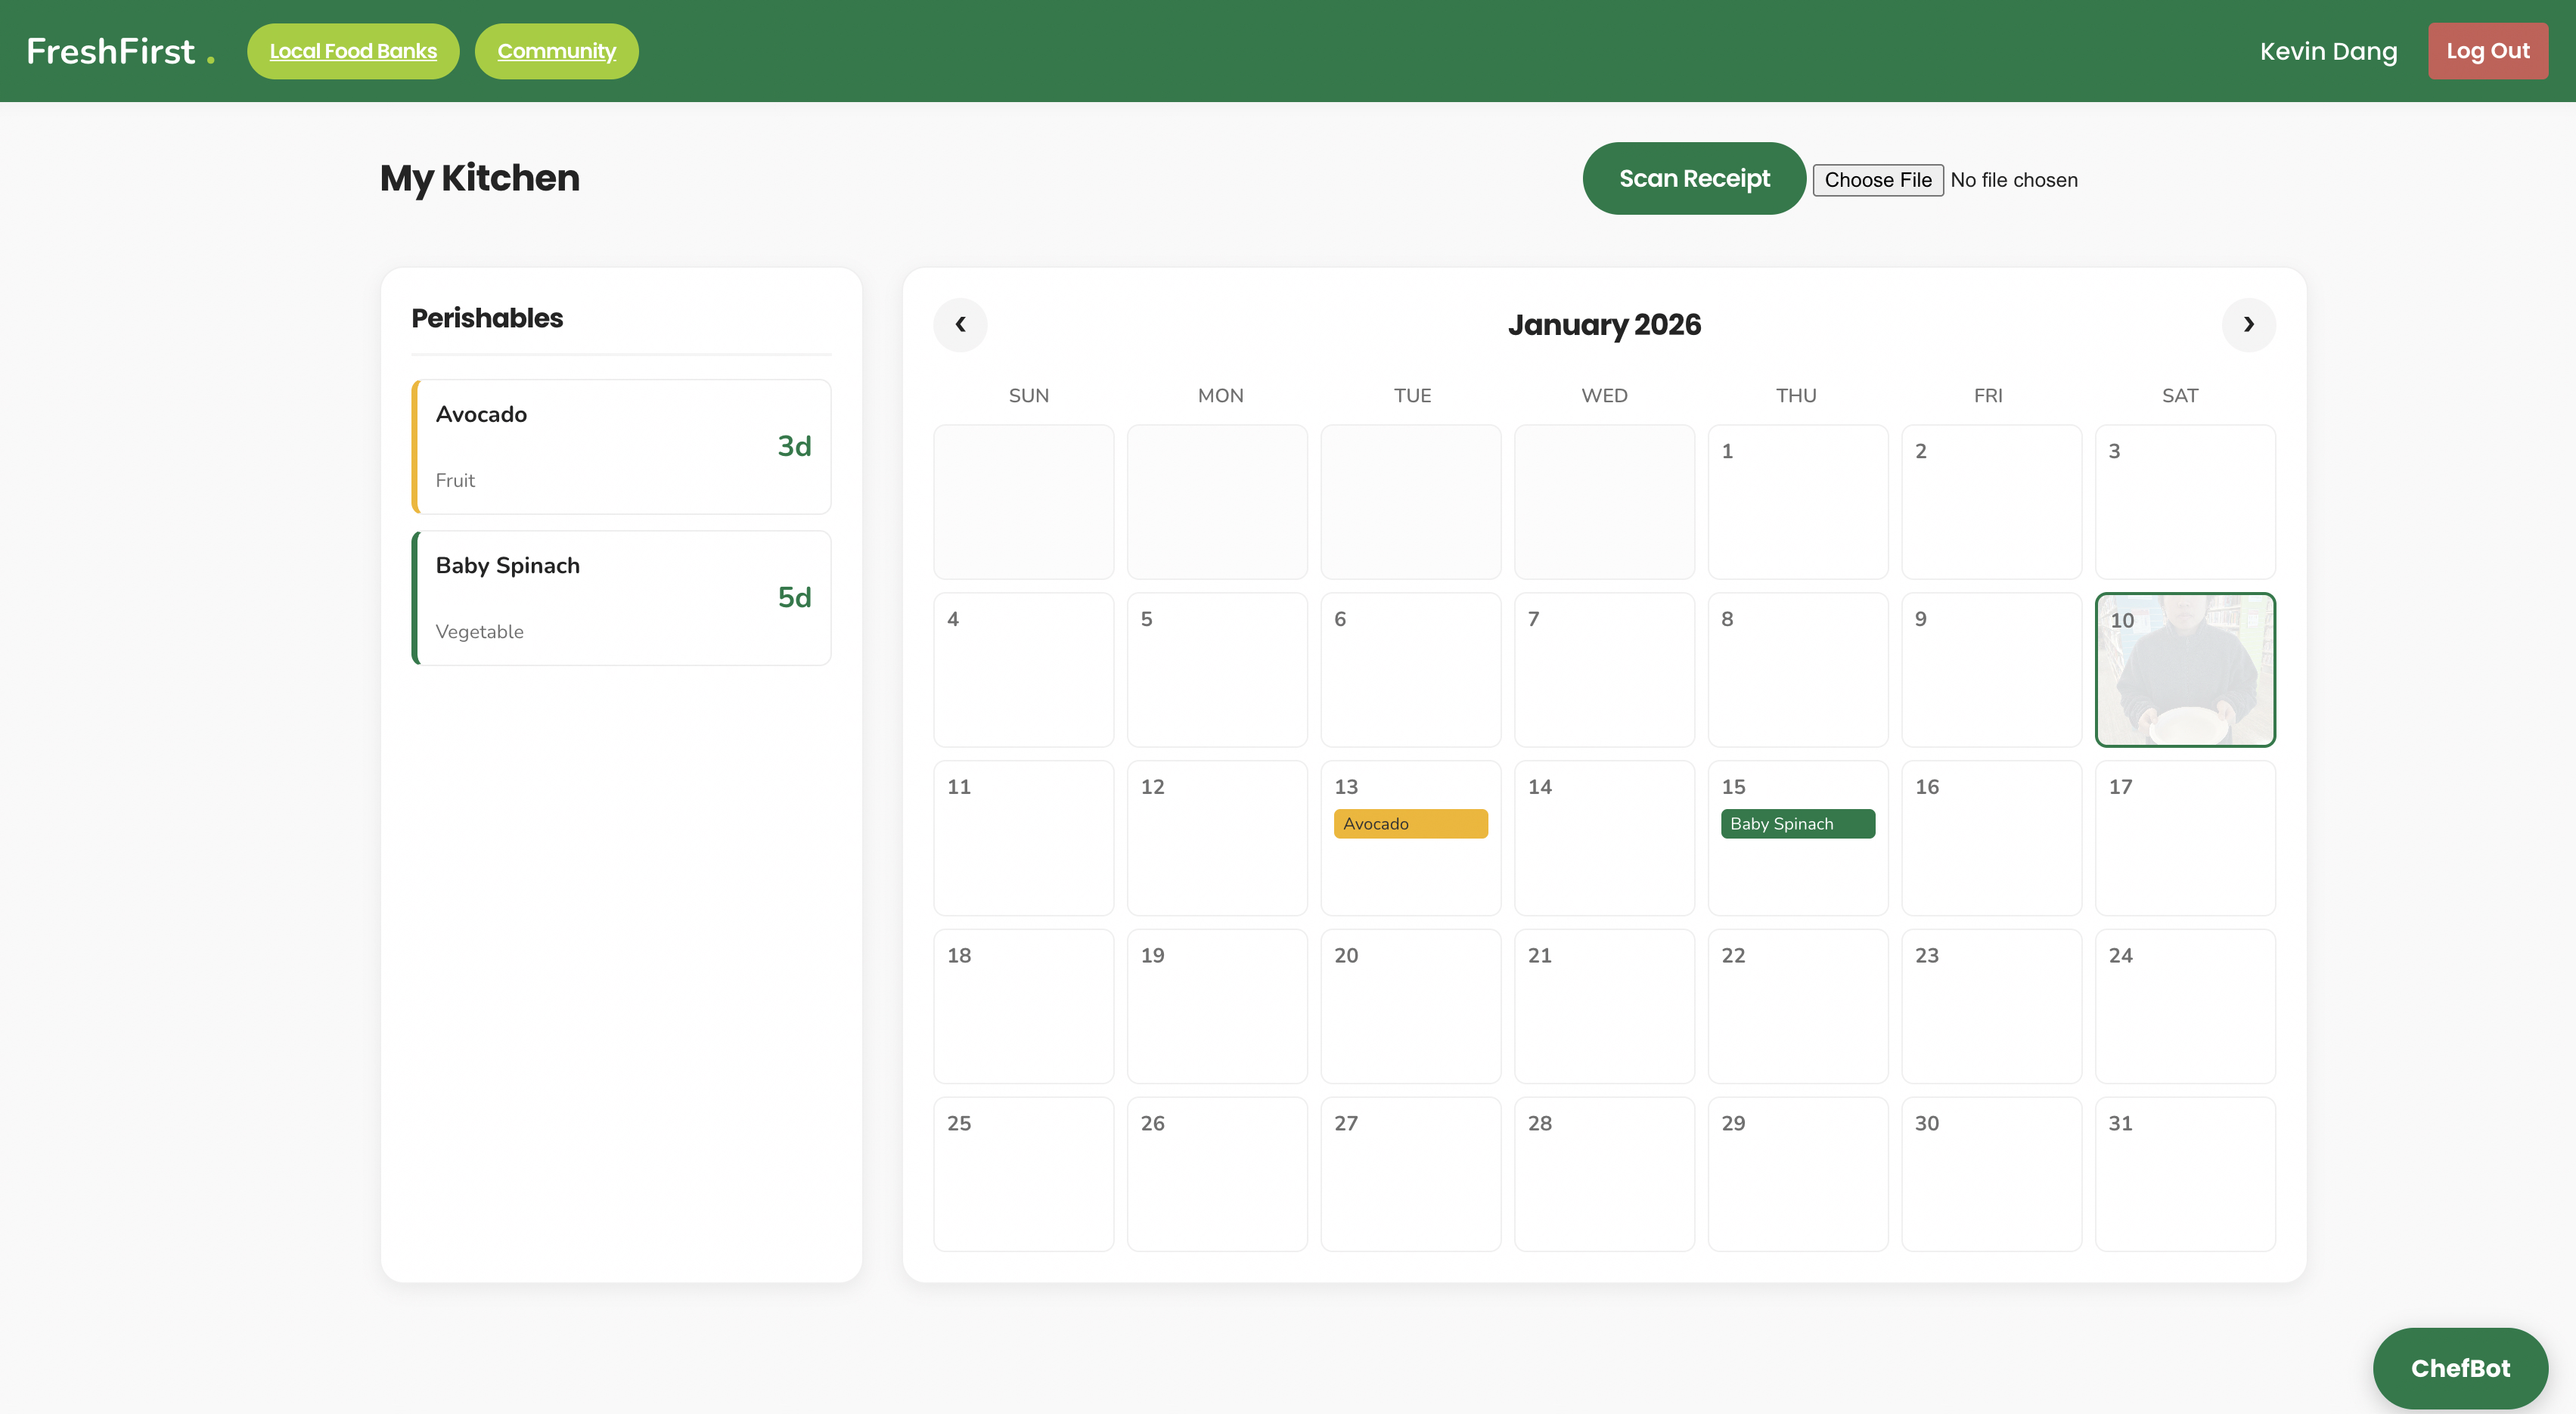This screenshot has width=2576, height=1414.
Task: Open the Local Food Banks page
Action: point(353,51)
